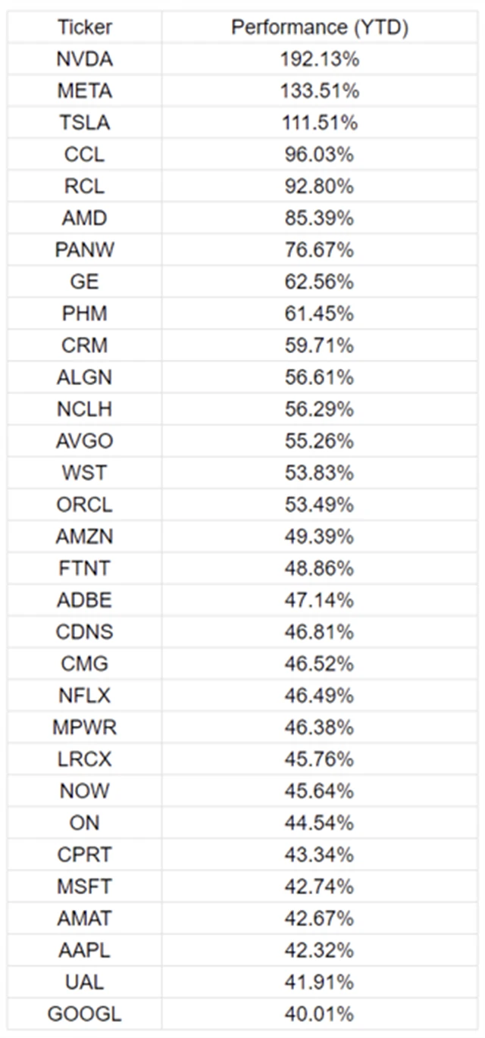Click the AMZN ticker cell
Screen dimensions: 485x1038
pos(84,536)
